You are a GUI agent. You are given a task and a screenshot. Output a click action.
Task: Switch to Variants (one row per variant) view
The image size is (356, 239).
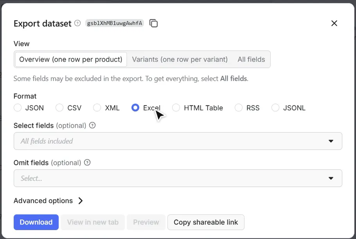click(x=180, y=59)
